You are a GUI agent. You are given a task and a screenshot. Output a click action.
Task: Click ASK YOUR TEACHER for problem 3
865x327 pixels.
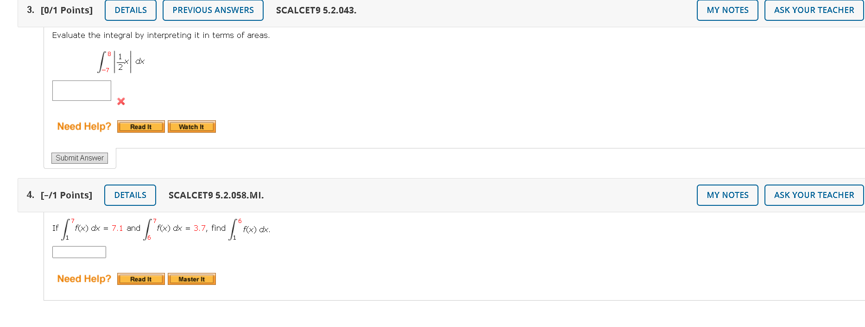[814, 10]
